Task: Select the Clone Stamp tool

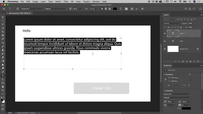Action: (x=3, y=50)
